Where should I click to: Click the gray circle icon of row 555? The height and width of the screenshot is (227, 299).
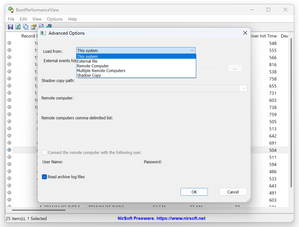[9, 50]
